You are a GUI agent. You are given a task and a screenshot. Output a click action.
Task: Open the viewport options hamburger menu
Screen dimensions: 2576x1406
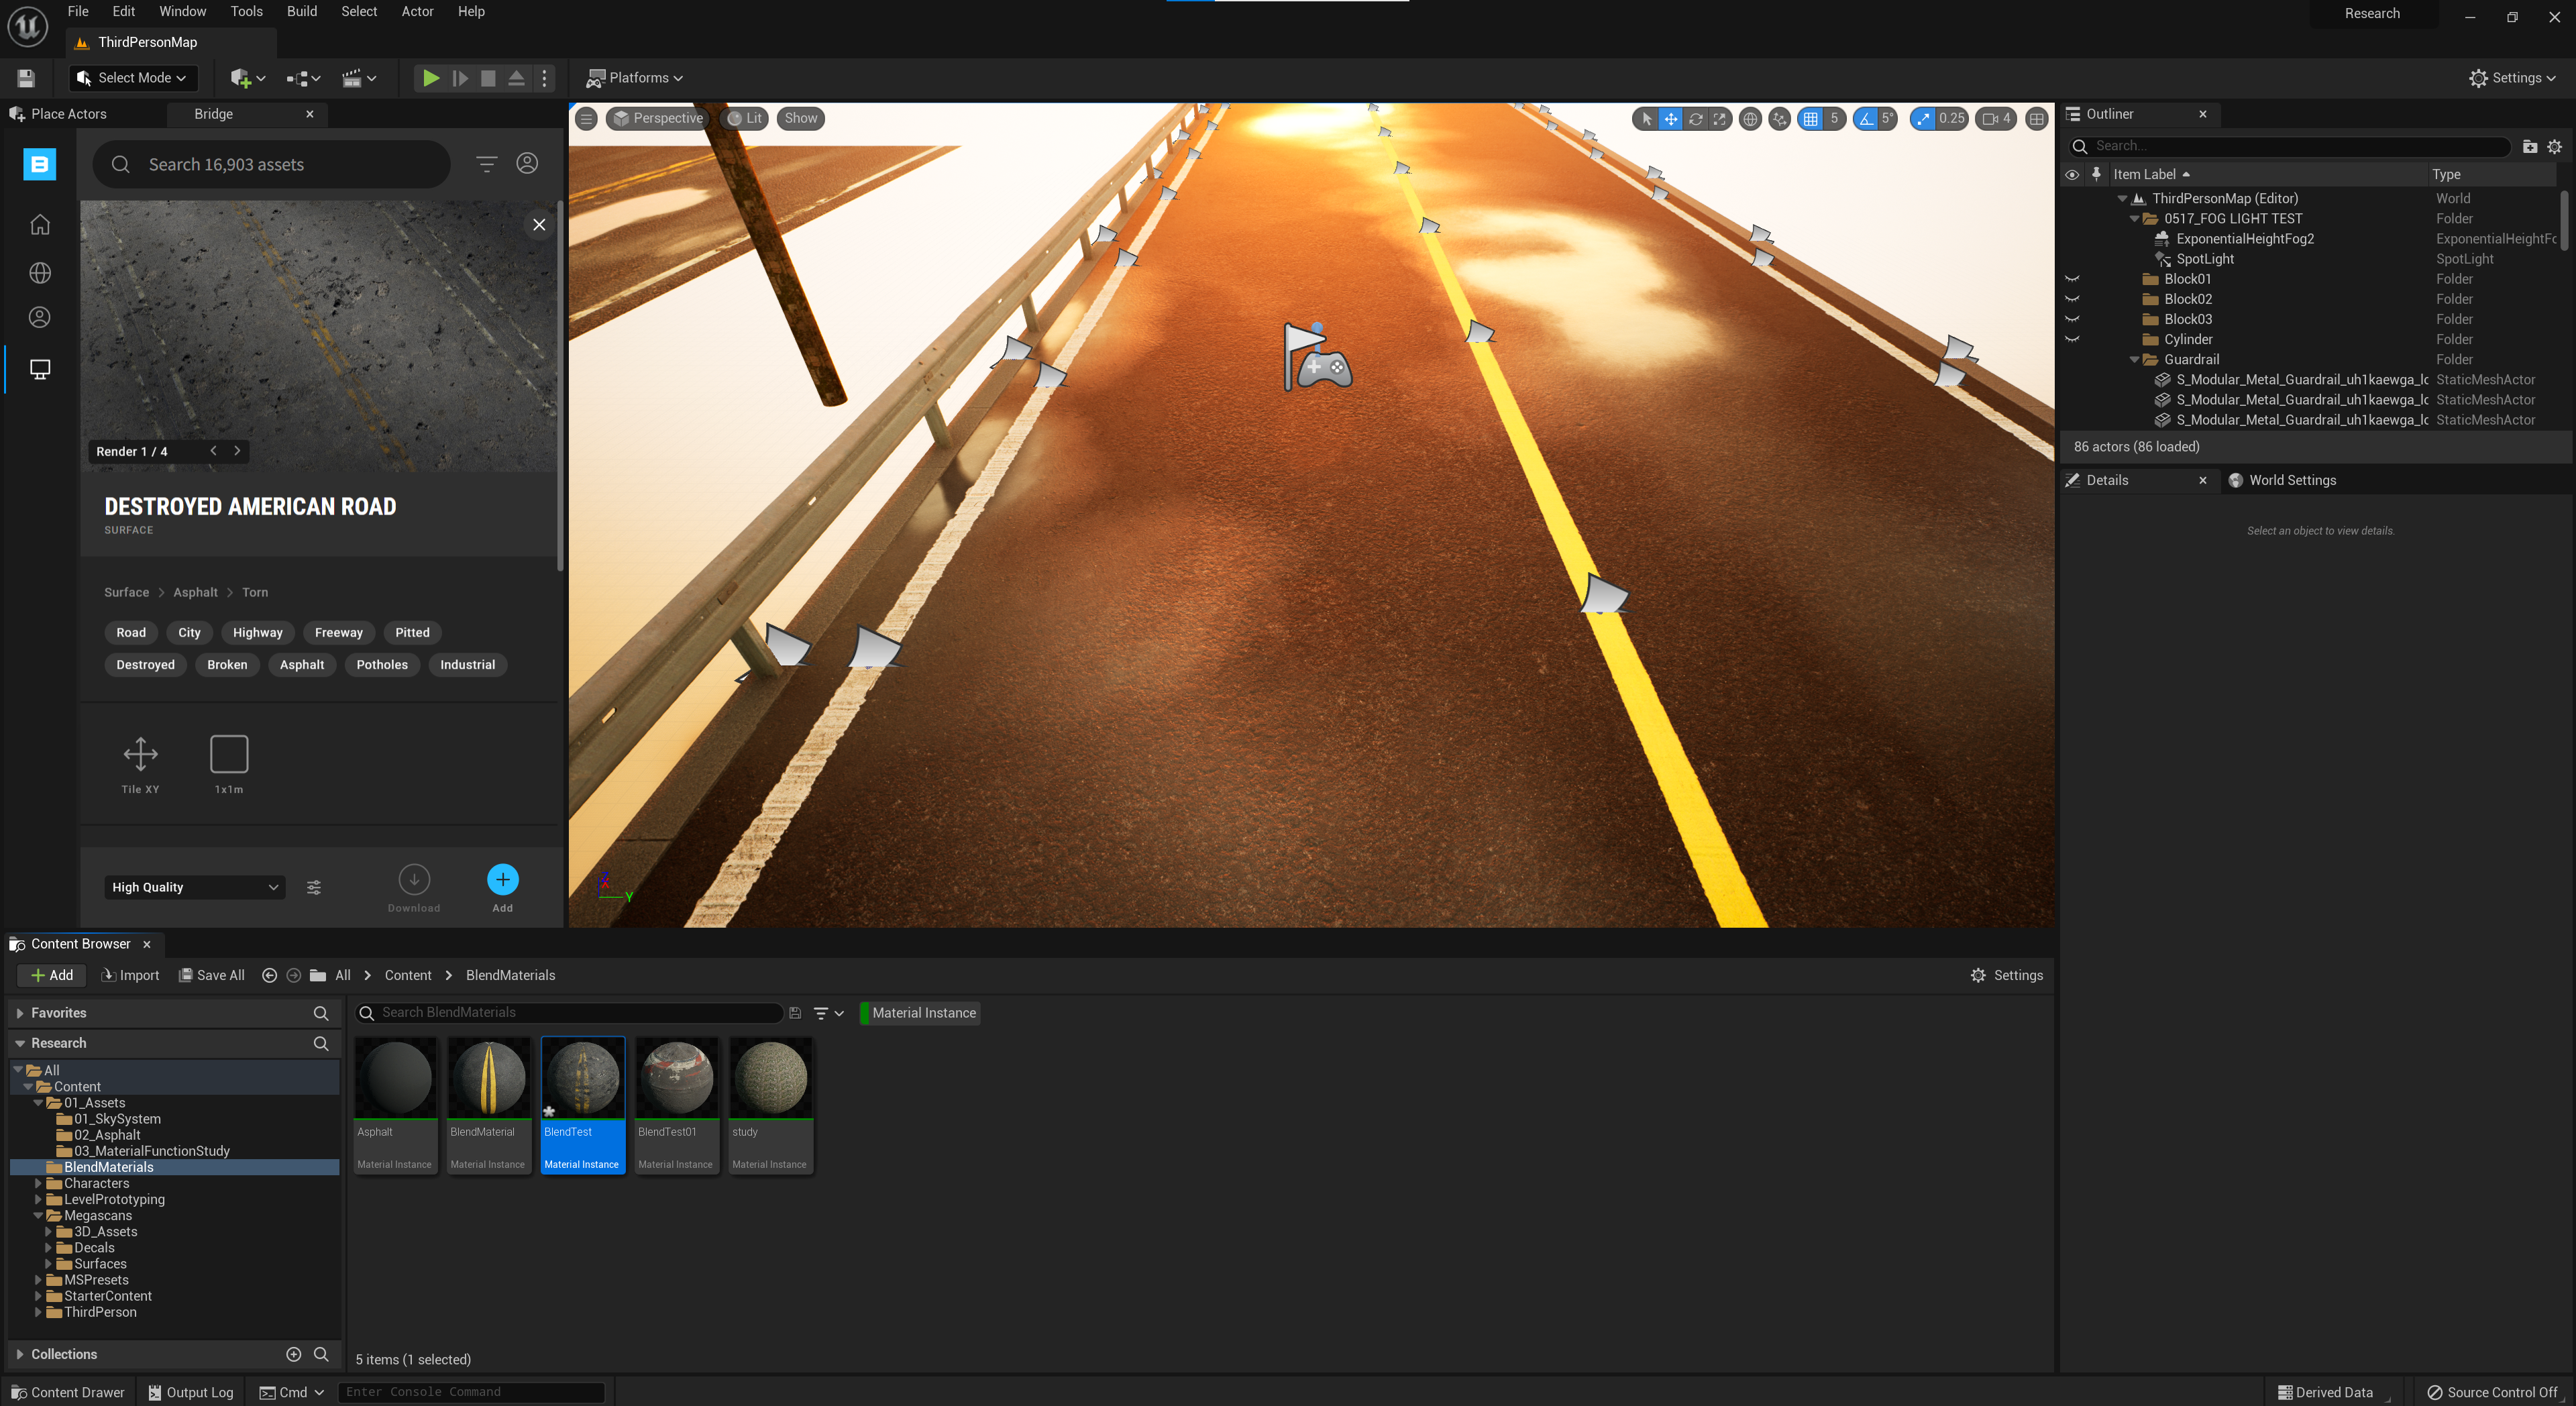pyautogui.click(x=587, y=118)
